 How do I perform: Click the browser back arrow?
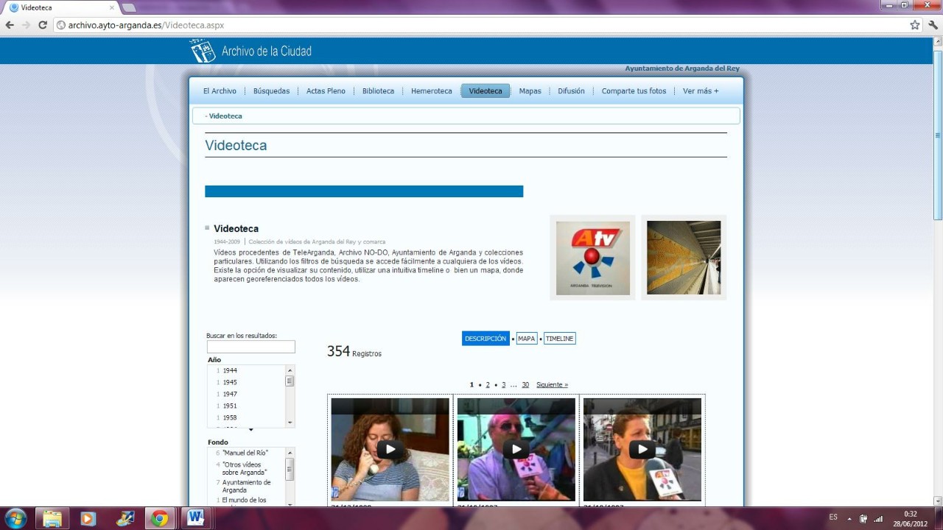[10, 25]
